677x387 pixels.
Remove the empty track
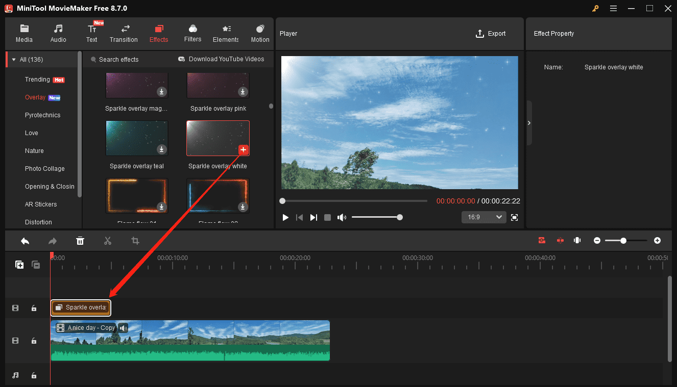pos(36,265)
